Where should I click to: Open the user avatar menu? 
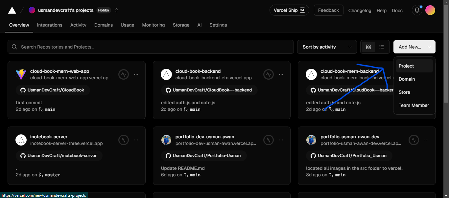(x=430, y=10)
